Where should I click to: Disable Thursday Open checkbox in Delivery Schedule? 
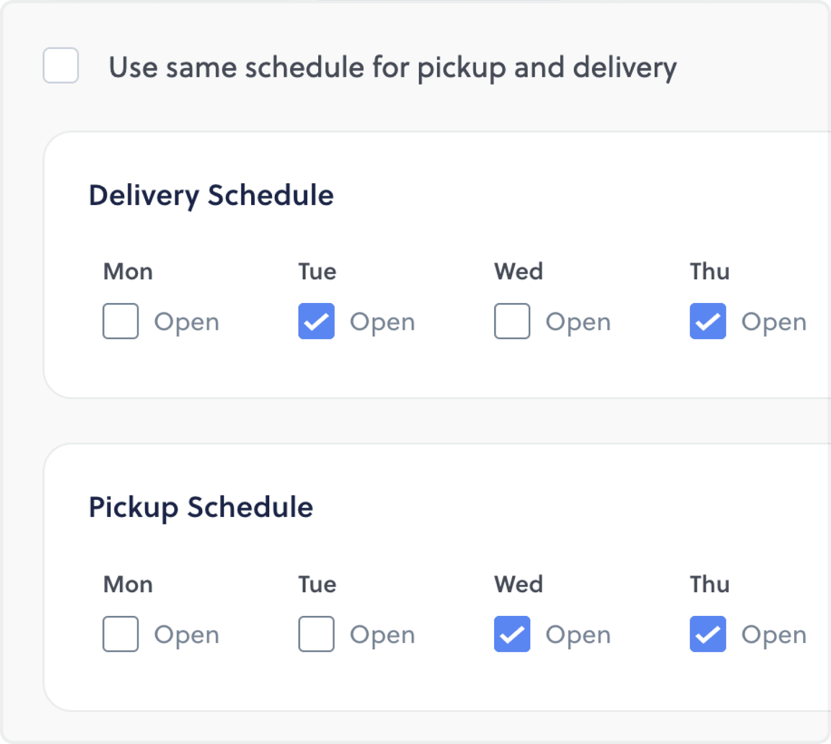(x=708, y=321)
